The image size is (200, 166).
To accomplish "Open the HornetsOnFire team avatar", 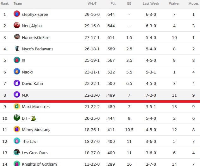I will click(17, 37).
